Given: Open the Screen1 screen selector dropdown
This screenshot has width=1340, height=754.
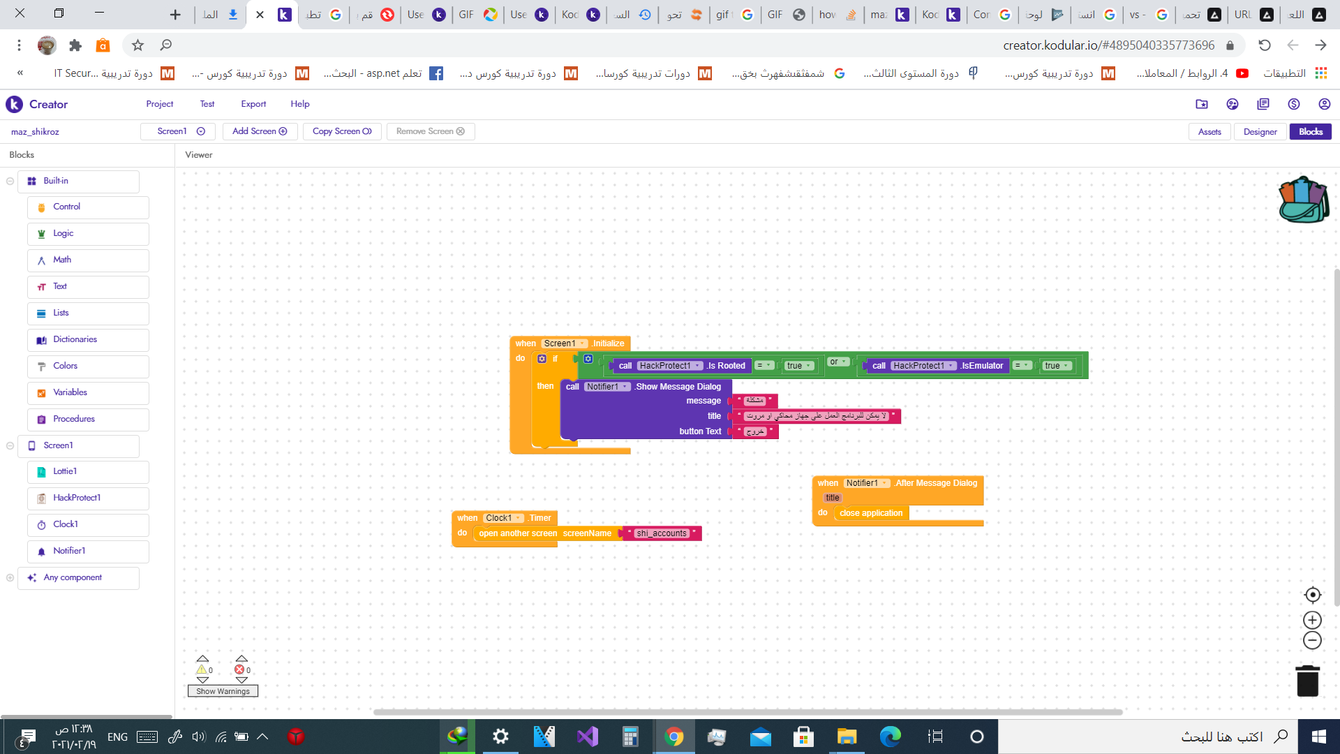Looking at the screenshot, I should tap(180, 131).
